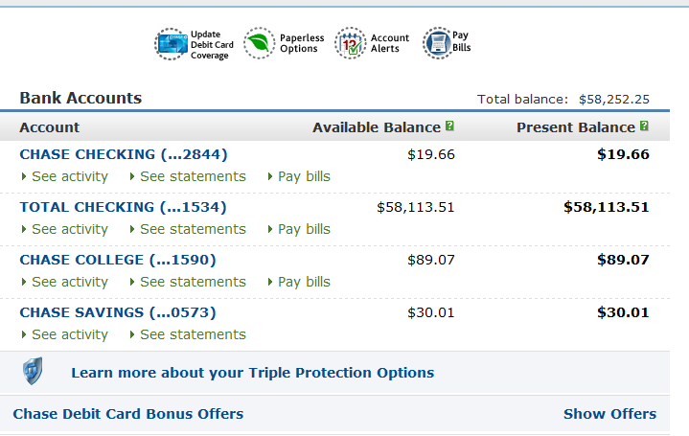This screenshot has width=689, height=436.
Task: Learn more about Triple Protection Options
Action: [252, 373]
